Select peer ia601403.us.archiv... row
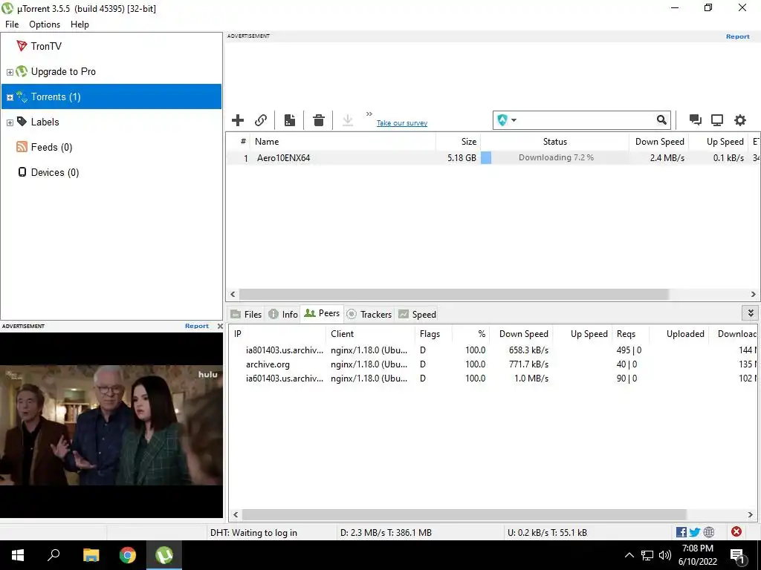This screenshot has height=570, width=761. click(x=493, y=378)
